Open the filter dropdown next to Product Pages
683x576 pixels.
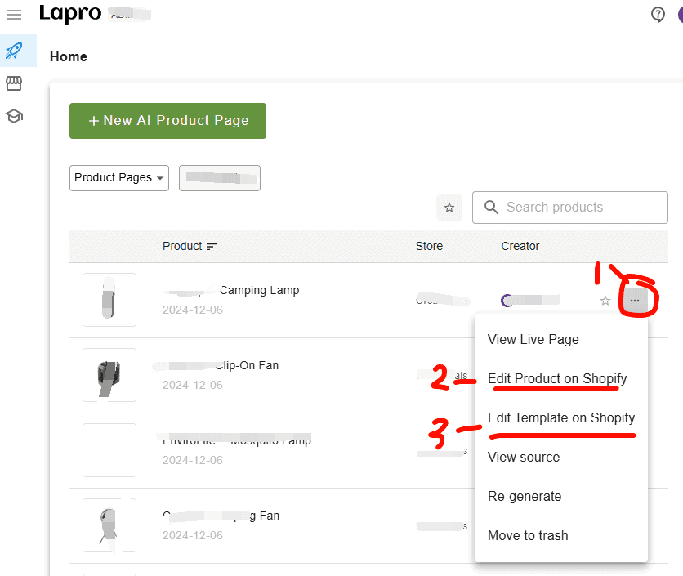coord(219,177)
